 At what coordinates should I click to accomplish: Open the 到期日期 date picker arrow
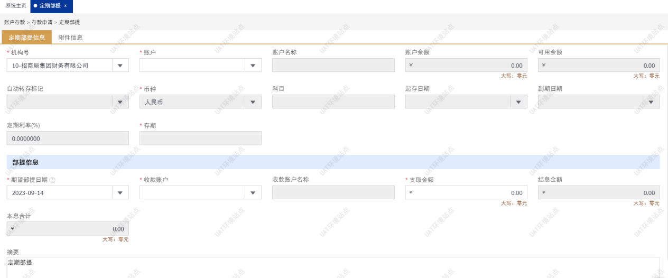click(651, 102)
